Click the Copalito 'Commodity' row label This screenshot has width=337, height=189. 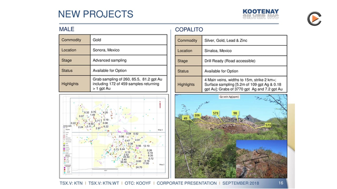189,40
